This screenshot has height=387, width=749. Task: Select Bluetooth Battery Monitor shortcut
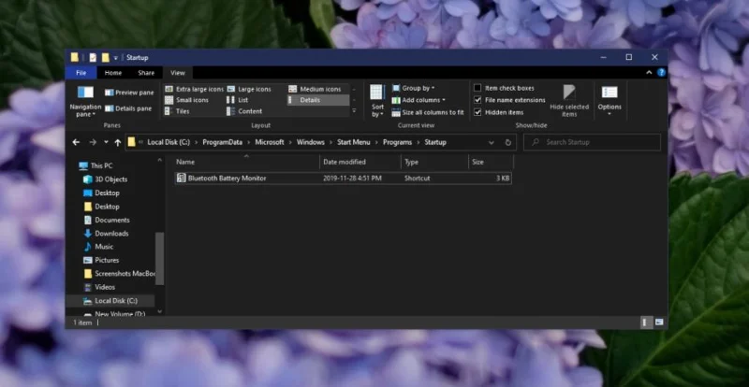(343, 178)
